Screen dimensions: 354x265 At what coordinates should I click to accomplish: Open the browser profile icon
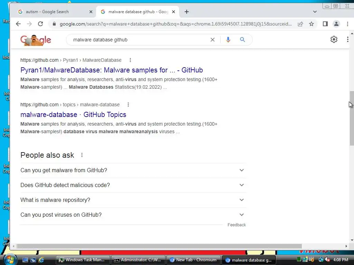pos(336,24)
